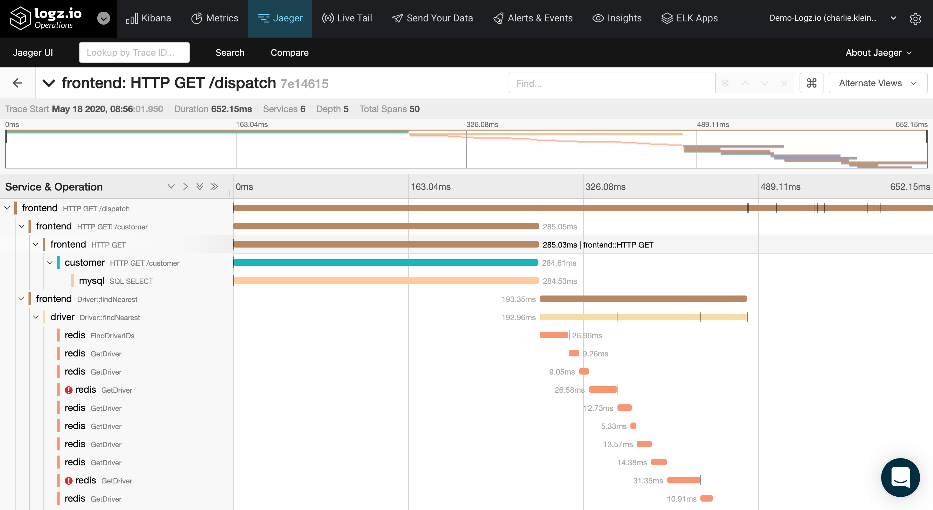Expand one level of spans
Viewport: 933px width, 510px height.
(171, 186)
